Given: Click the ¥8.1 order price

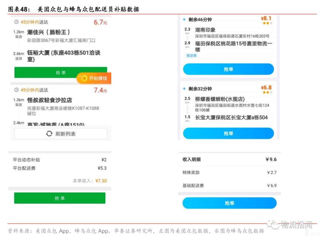Looking at the screenshot, I should click(266, 18).
